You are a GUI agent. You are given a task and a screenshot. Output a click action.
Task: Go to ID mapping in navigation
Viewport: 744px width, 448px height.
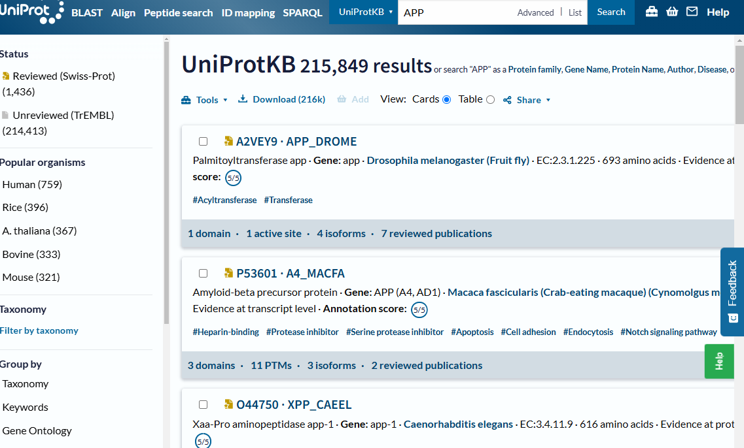(x=248, y=12)
